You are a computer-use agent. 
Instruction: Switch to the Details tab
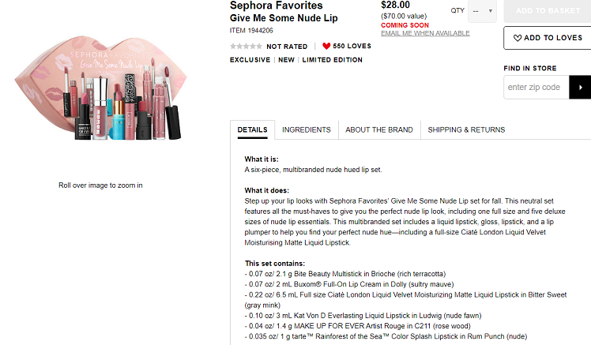252,129
